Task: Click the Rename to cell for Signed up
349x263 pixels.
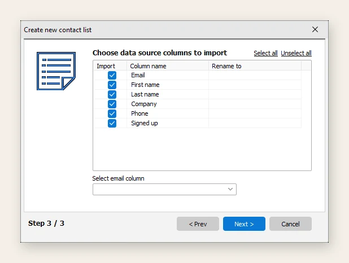Action: point(255,123)
